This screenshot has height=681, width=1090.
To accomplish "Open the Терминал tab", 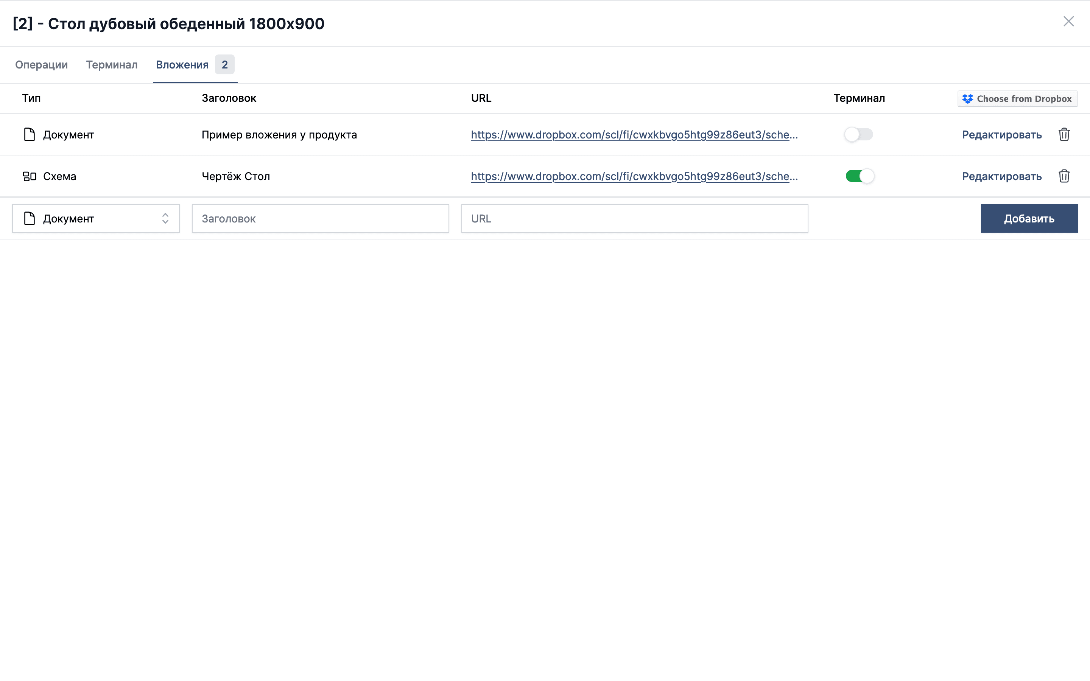I will pyautogui.click(x=112, y=65).
